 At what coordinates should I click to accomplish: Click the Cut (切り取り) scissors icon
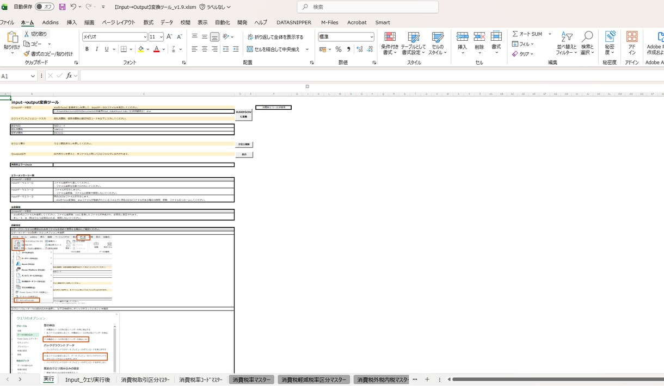27,34
